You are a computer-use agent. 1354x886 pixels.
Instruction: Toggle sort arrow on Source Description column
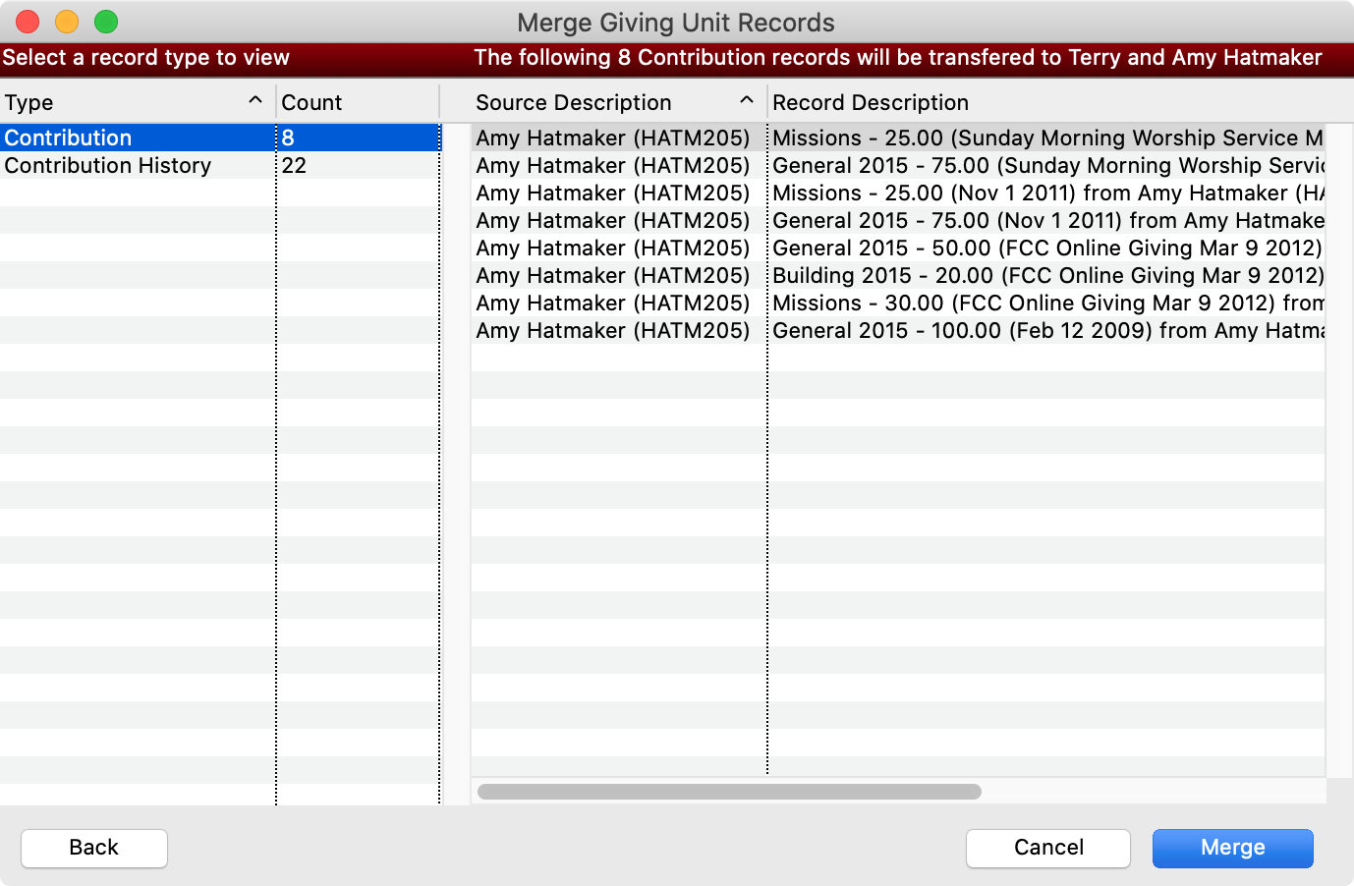[746, 101]
